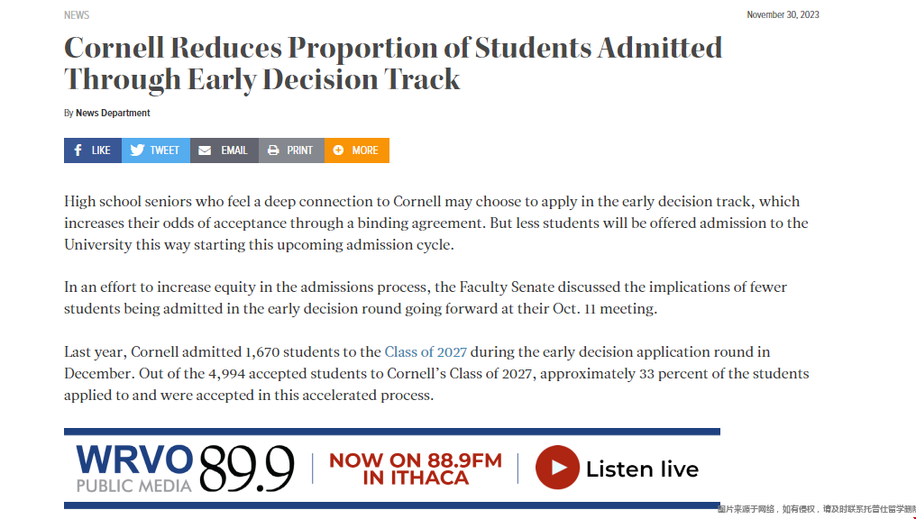916x519 pixels.
Task: Click the MORE label text
Action: pyautogui.click(x=364, y=150)
